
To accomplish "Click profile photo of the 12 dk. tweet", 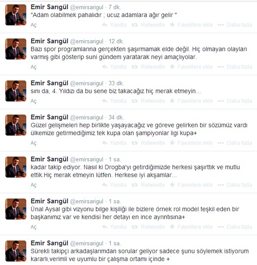I will (16, 49).
